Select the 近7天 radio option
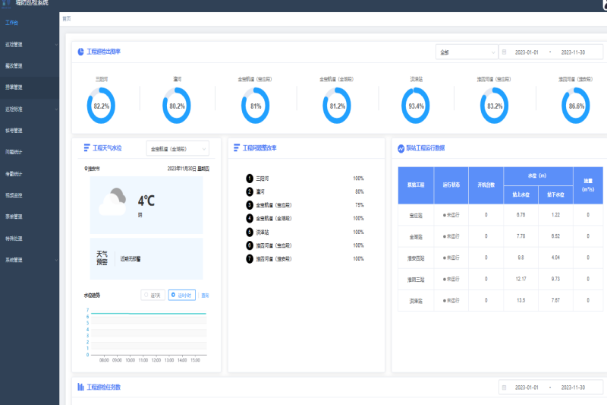This screenshot has width=607, height=405. 153,295
